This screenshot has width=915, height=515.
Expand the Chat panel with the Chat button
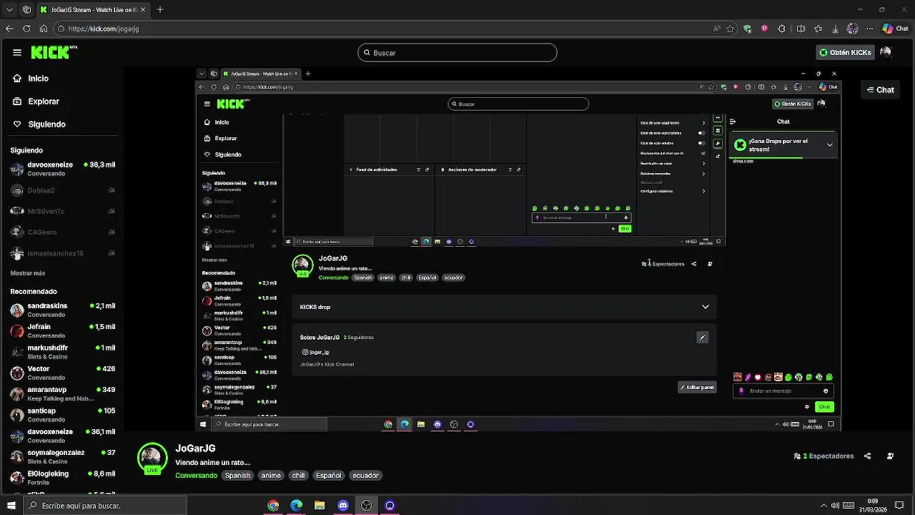[x=880, y=89]
